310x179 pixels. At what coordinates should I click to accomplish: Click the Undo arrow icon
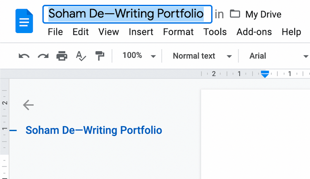pos(24,56)
